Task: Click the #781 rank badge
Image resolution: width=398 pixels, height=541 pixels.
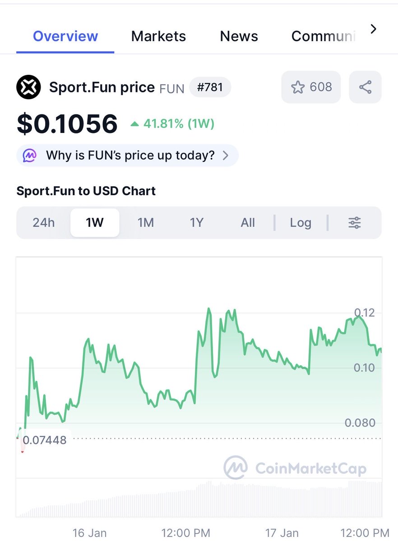Action: coord(210,87)
